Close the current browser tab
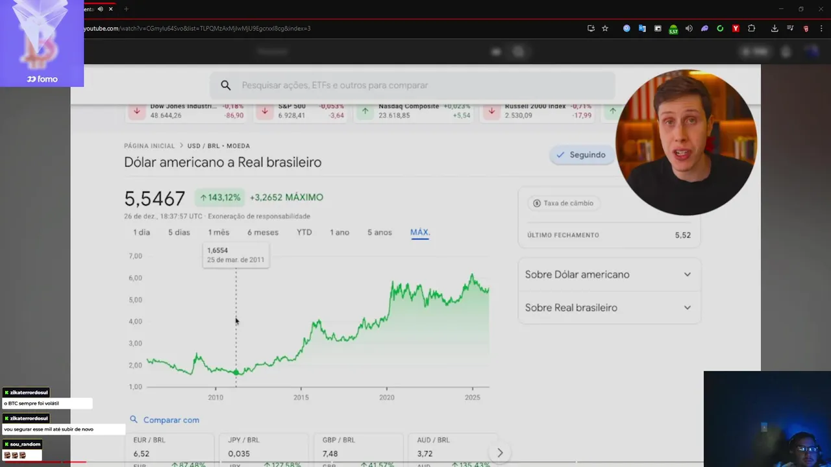Viewport: 831px width, 467px height. pos(110,9)
